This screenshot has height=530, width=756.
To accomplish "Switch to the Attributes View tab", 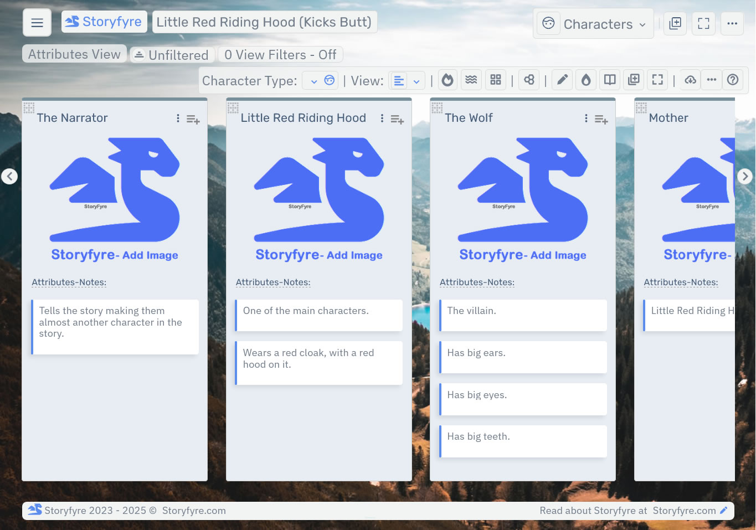I will tap(74, 54).
